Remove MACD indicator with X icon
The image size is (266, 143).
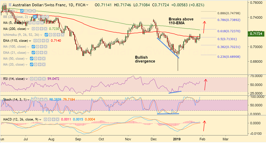(57, 119)
